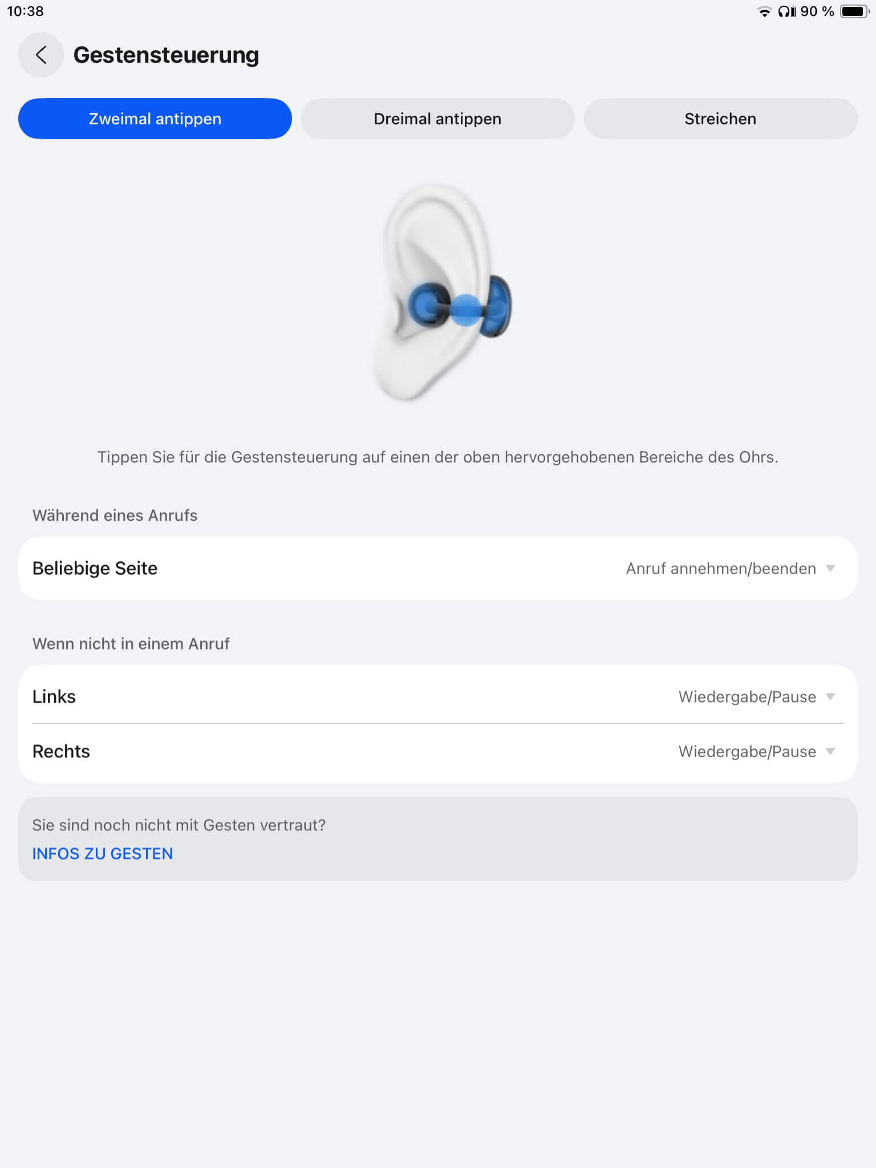Open the Streichen tab
Viewport: 876px width, 1168px height.
720,119
